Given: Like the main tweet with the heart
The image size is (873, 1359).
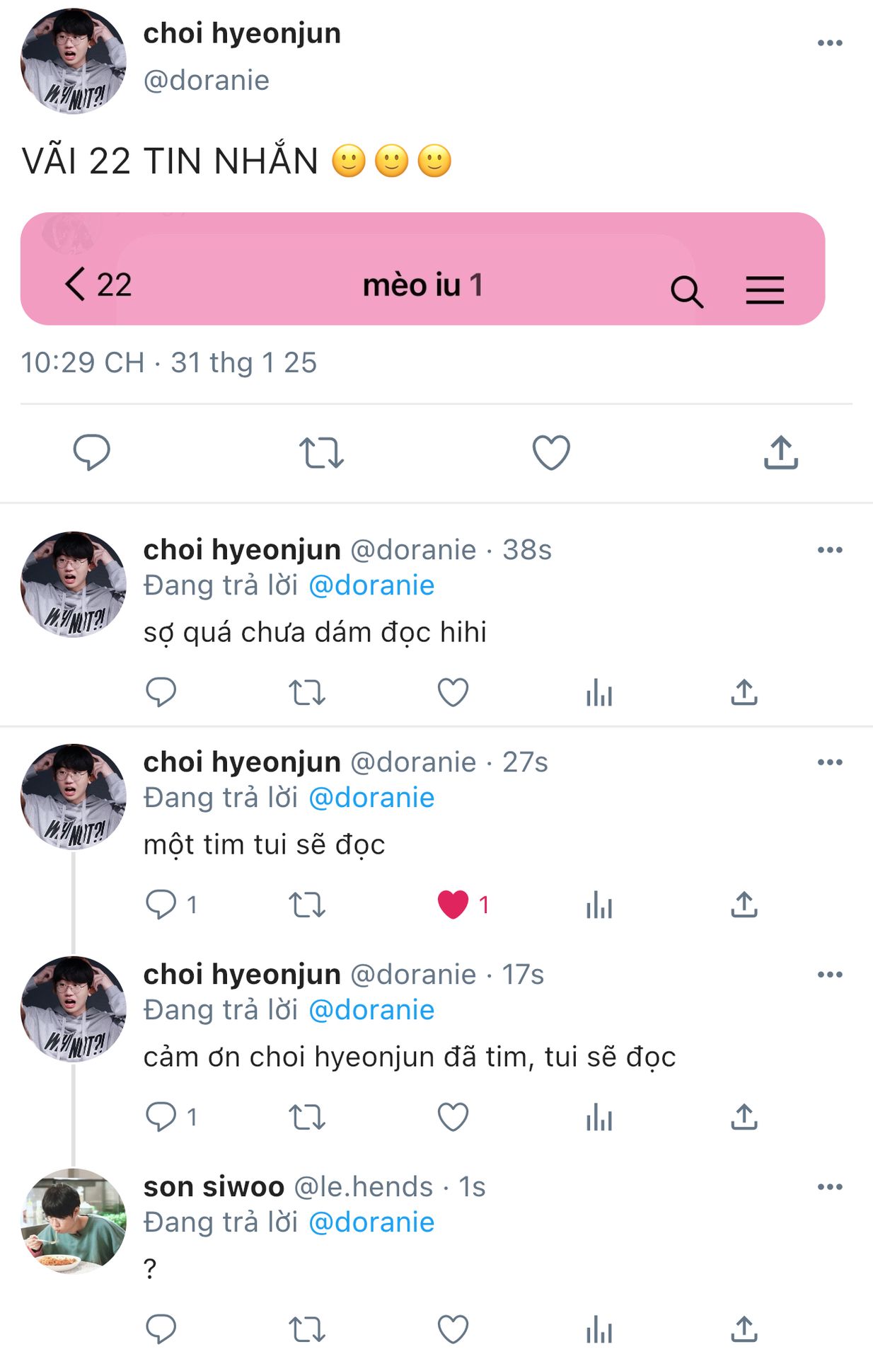Looking at the screenshot, I should coord(551,452).
